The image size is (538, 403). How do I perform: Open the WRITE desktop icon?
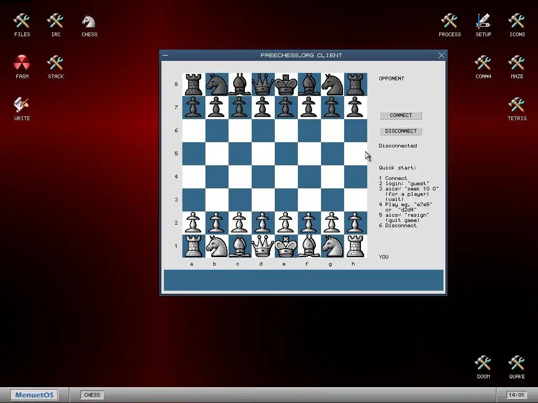(x=22, y=109)
